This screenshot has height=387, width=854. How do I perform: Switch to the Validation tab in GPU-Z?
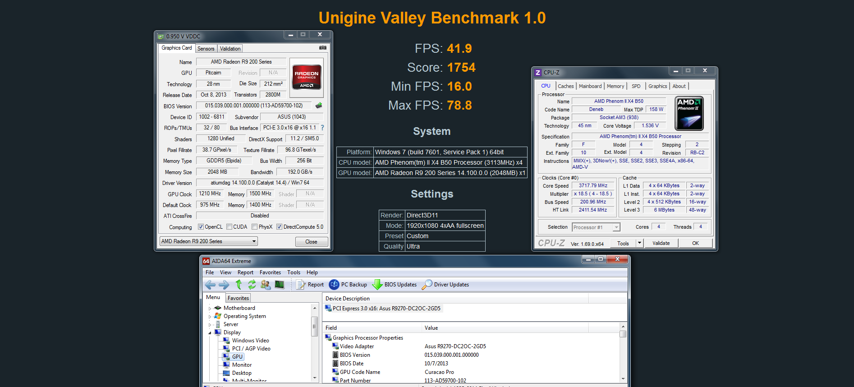(x=230, y=49)
